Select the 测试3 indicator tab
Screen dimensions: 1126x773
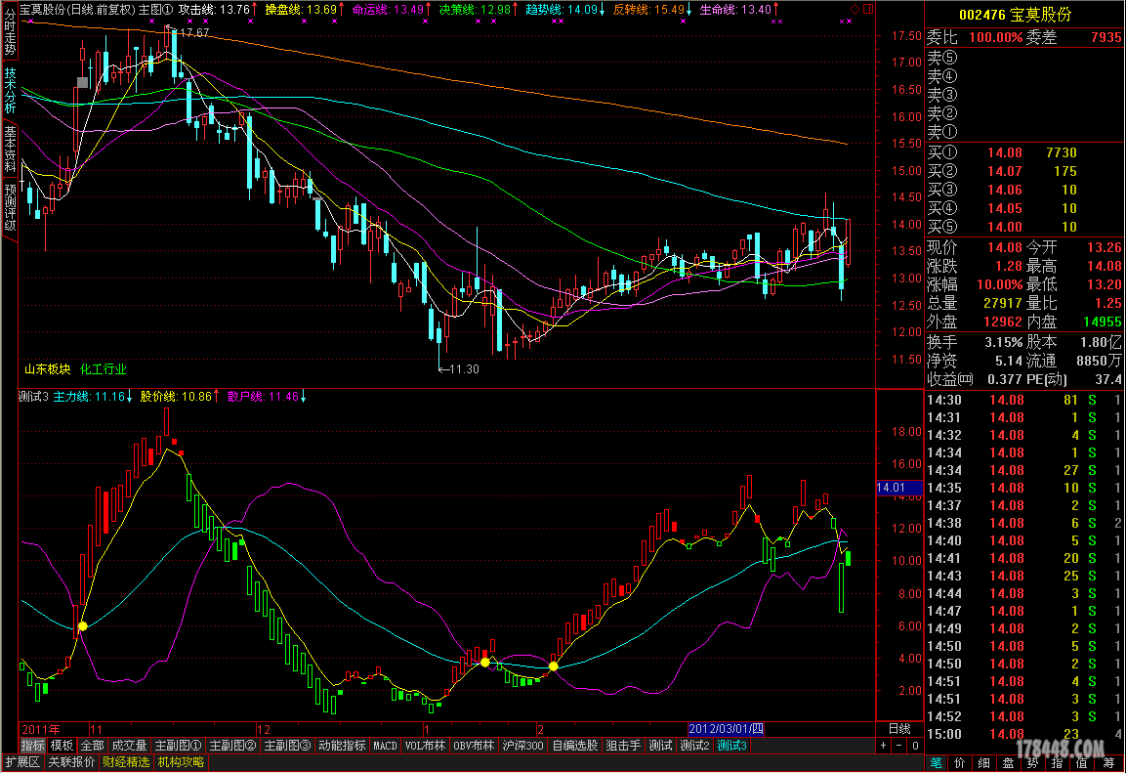pyautogui.click(x=731, y=746)
